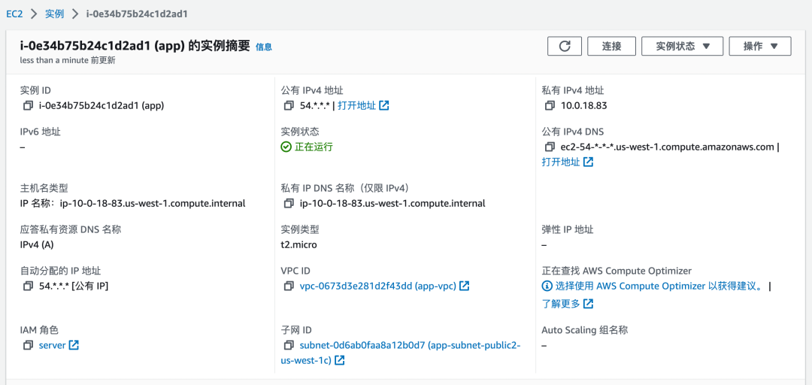The height and width of the screenshot is (385, 812).
Task: Open the server IAM role link
Action: (x=53, y=345)
